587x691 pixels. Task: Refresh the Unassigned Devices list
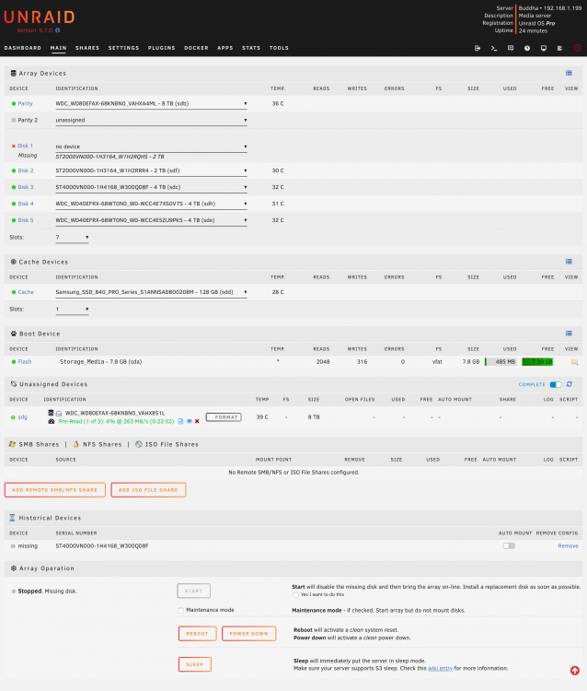tap(570, 384)
